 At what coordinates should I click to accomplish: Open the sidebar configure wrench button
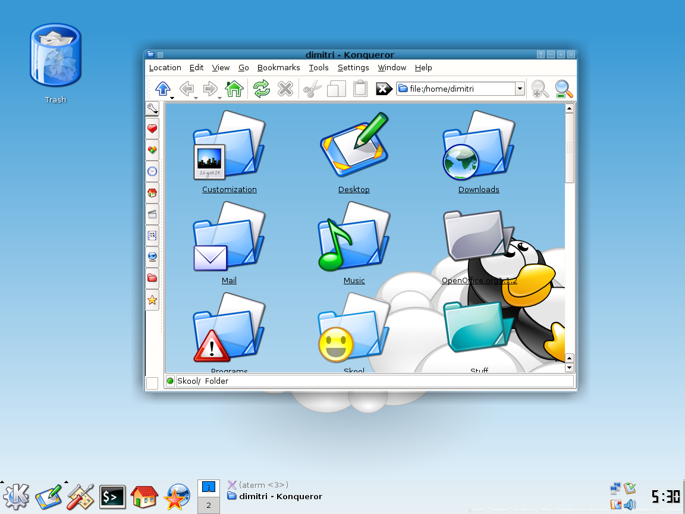point(152,108)
